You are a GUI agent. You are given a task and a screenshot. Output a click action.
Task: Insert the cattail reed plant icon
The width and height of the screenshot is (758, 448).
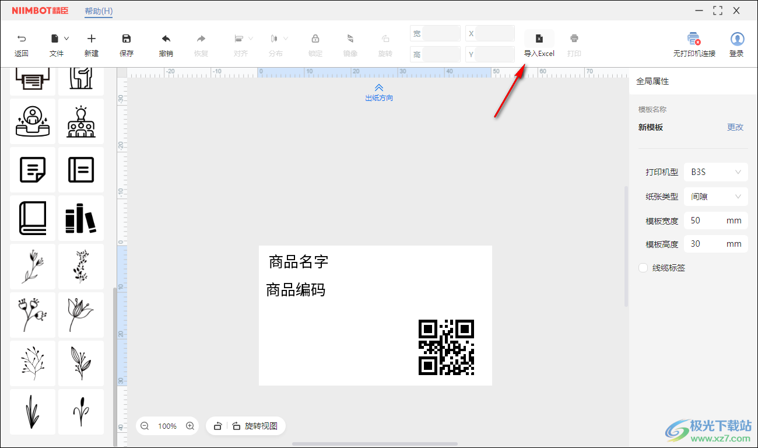[81, 412]
